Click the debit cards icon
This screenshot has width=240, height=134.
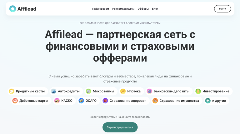(x=15, y=101)
